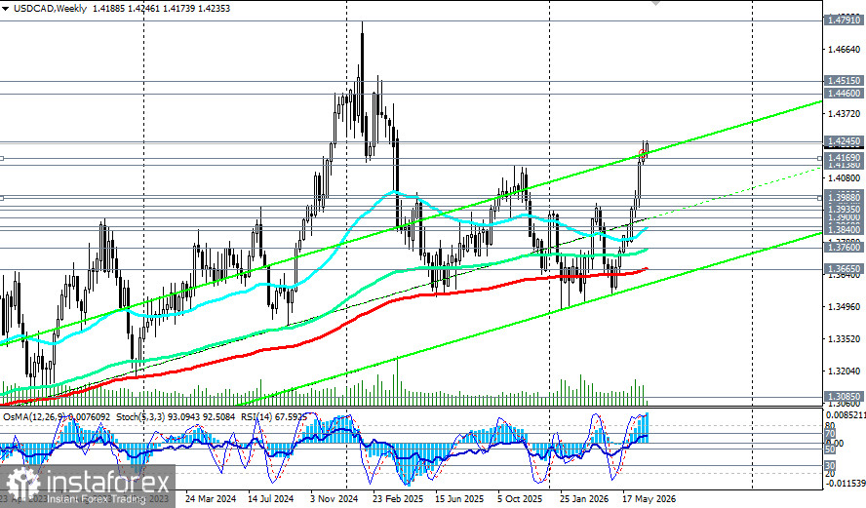Click the 1.40800 price scale value
This screenshot has width=866, height=508.
[x=844, y=178]
